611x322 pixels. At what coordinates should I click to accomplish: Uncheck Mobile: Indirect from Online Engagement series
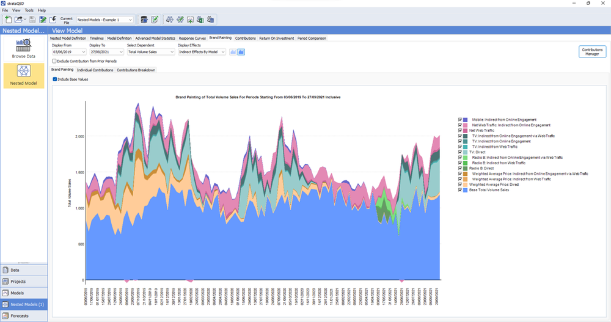[460, 120]
